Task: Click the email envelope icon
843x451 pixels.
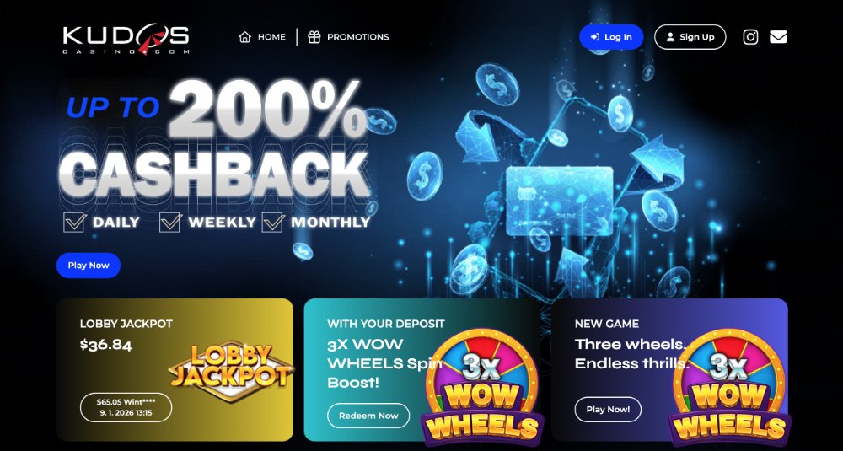Action: (x=778, y=37)
